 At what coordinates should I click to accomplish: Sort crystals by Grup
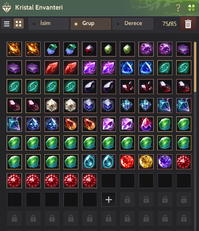[91, 24]
